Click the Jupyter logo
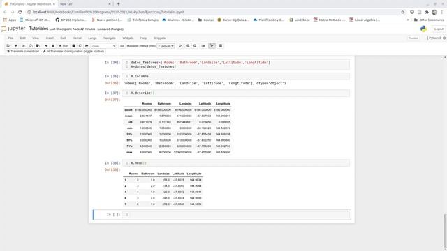447x251 pixels. point(13,29)
